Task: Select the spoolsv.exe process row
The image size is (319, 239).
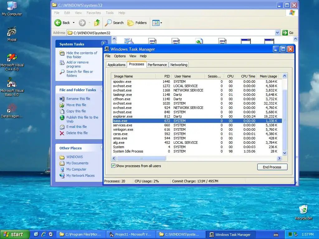Action: (x=197, y=82)
